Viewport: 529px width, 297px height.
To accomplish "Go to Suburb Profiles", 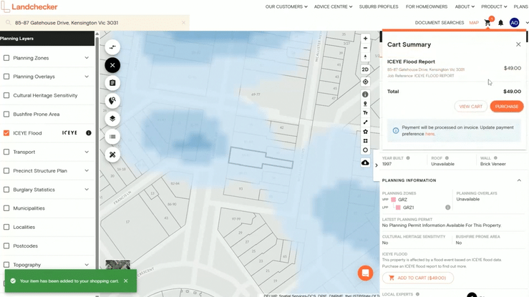I will pos(379,6).
